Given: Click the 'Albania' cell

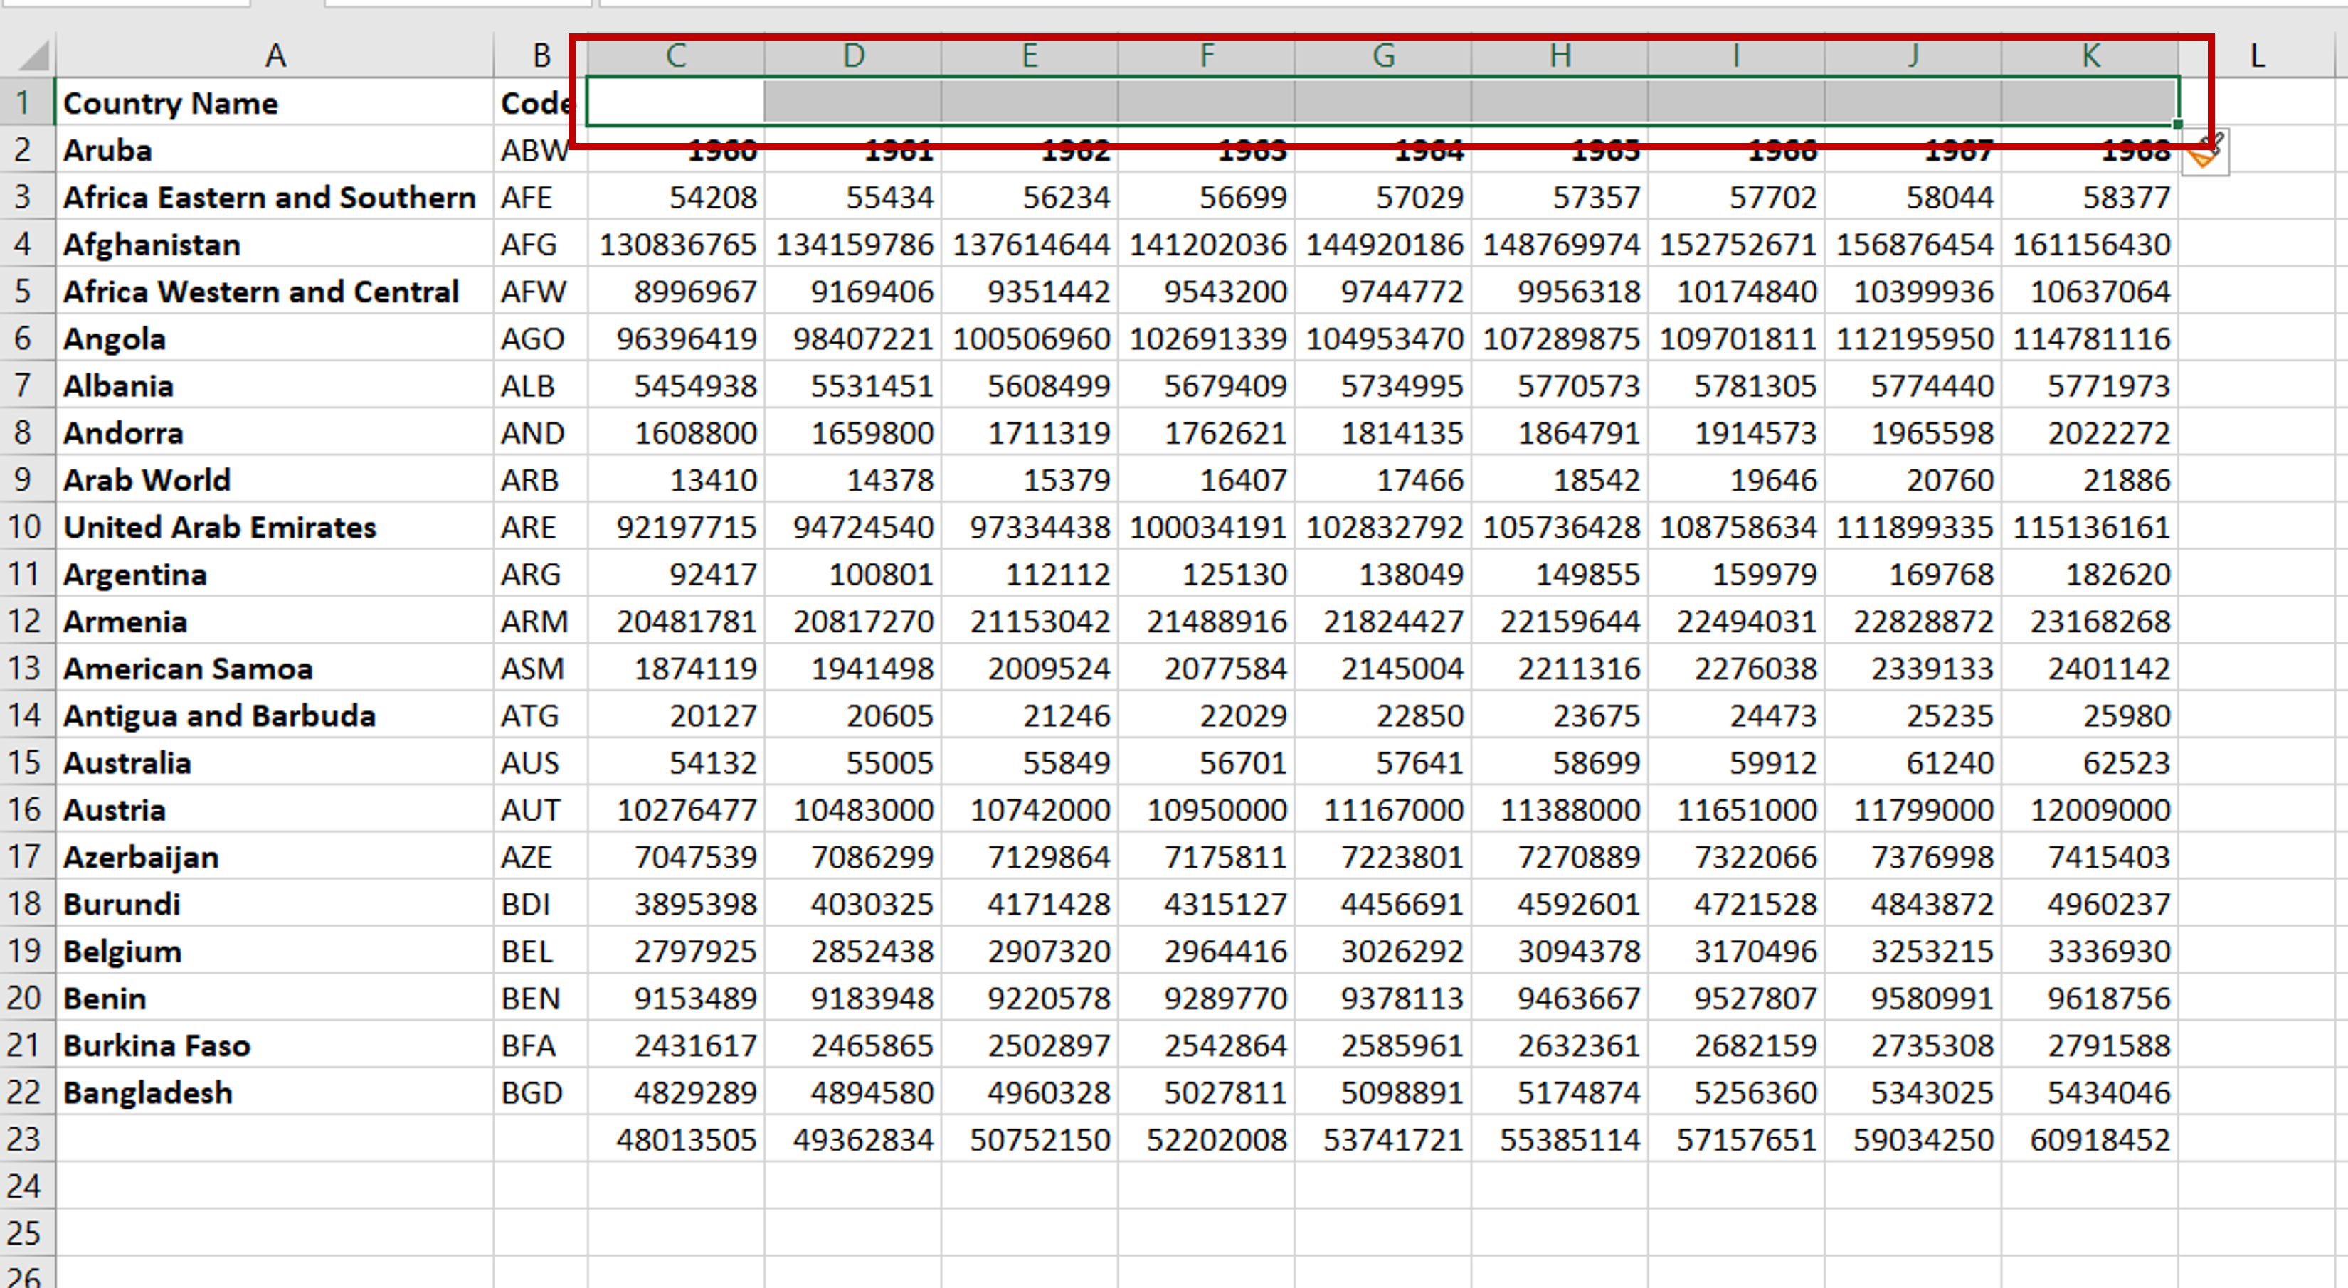Looking at the screenshot, I should click(275, 385).
